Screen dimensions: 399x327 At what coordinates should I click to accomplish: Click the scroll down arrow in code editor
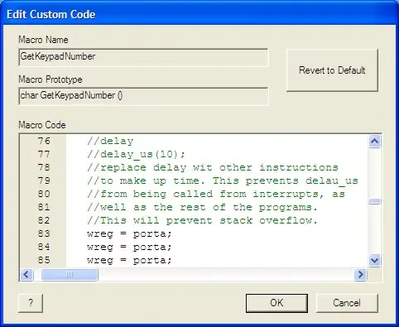click(x=374, y=260)
